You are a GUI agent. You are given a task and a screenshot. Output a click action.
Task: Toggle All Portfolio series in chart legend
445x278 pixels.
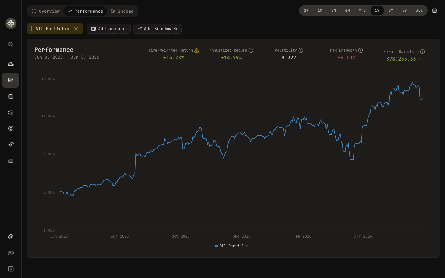click(x=232, y=246)
